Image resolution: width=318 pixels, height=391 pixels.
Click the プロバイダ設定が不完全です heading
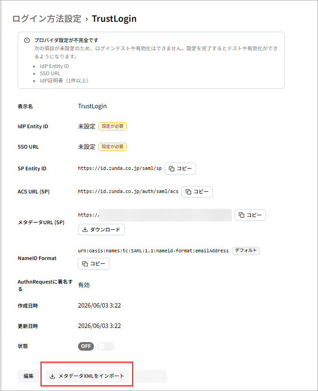[66, 40]
